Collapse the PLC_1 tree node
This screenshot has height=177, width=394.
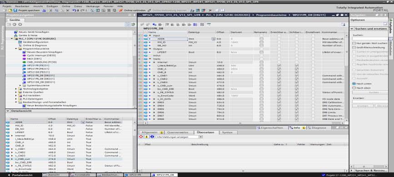point(12,39)
